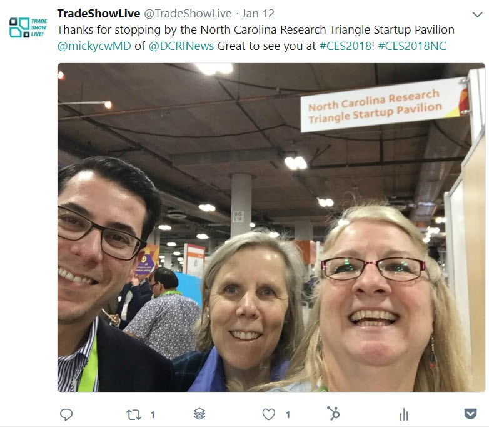Image resolution: width=489 pixels, height=428 pixels.
Task: Click the like count number
Action: (288, 415)
